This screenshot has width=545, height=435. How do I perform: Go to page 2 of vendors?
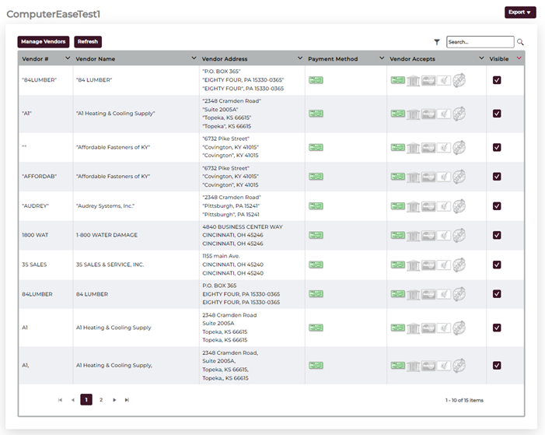[x=101, y=400]
